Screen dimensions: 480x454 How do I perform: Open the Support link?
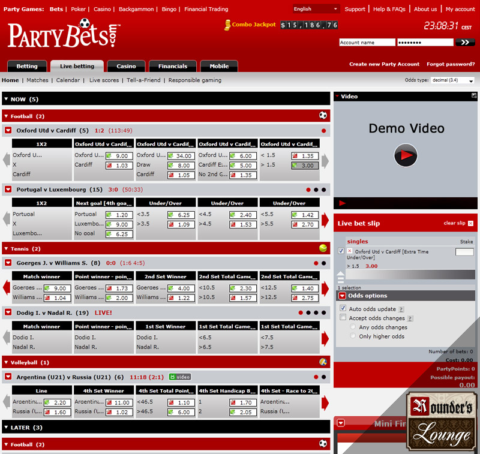pyautogui.click(x=355, y=9)
